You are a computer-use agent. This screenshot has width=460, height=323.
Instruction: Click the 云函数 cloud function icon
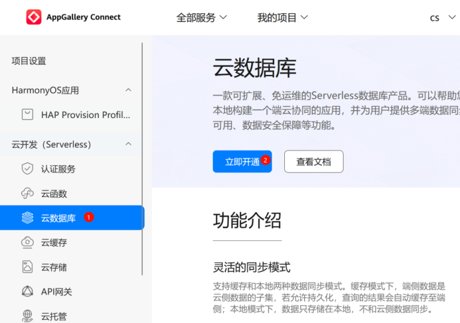click(28, 194)
